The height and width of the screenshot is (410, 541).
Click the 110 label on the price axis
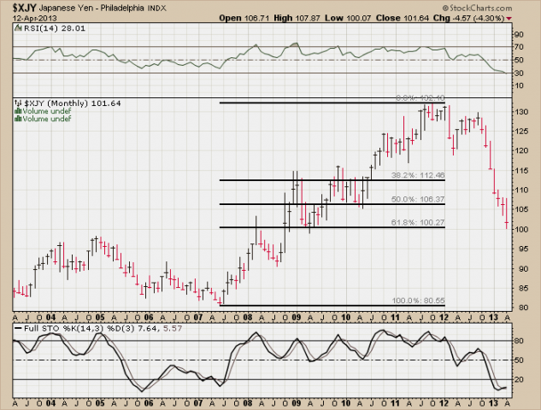(520, 190)
